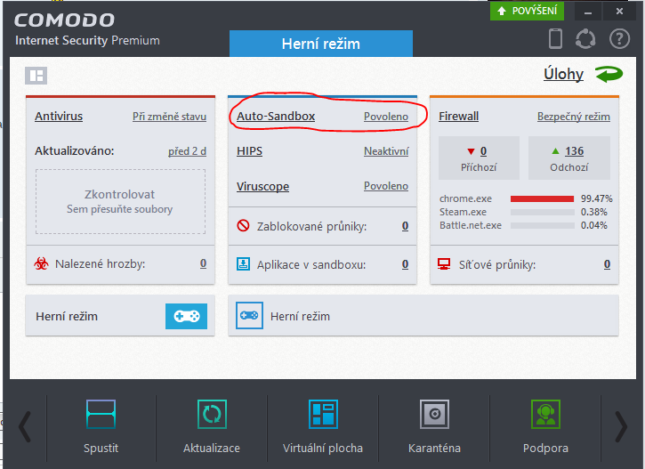Click Nalezené hrozby count 0
The image size is (645, 469).
click(203, 263)
